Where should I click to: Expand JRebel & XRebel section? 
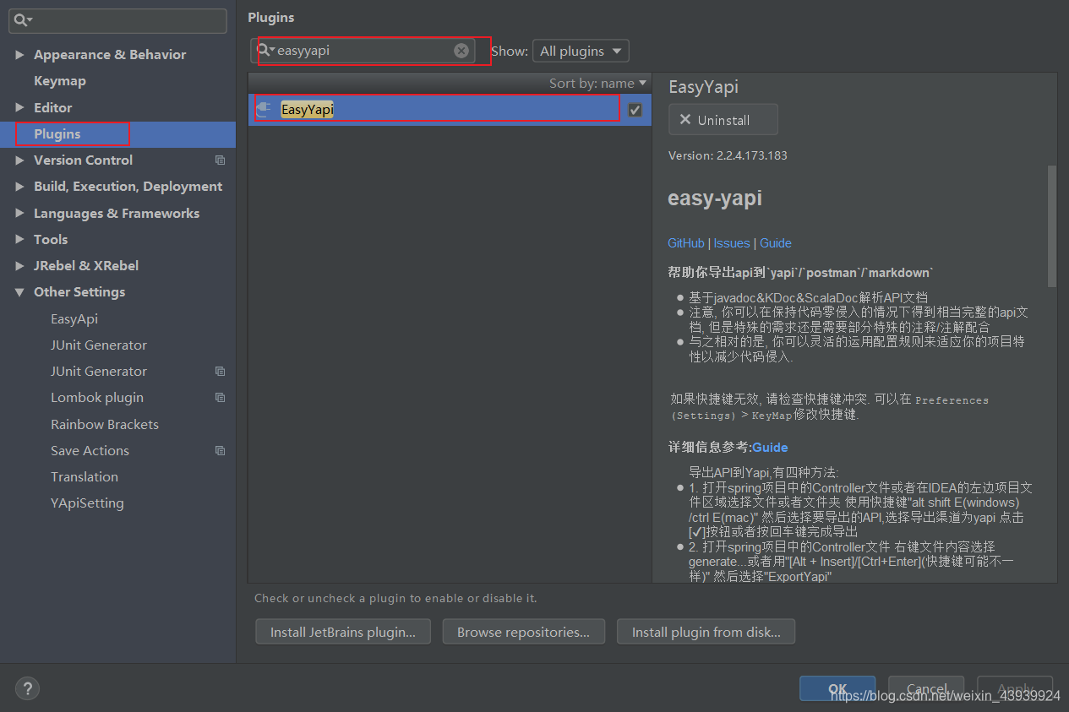19,266
